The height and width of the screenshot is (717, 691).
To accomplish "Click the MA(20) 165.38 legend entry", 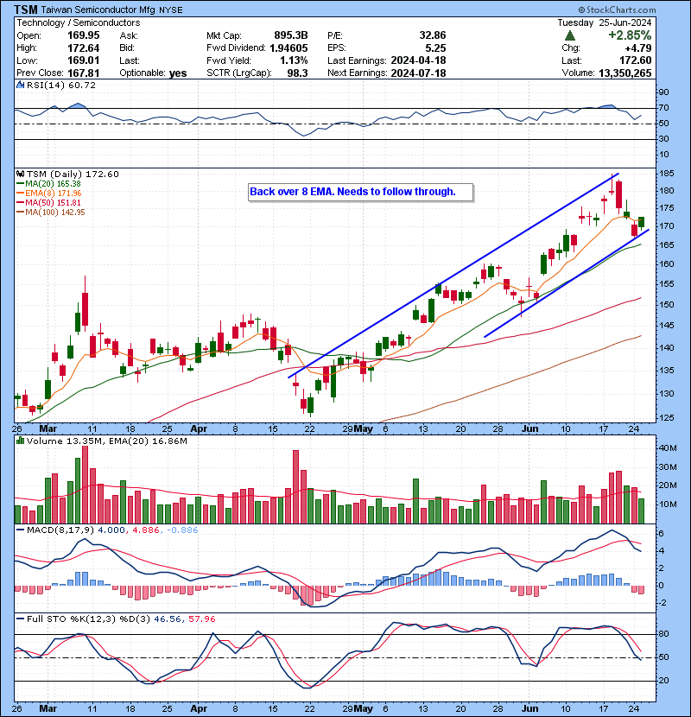I will 53,184.
